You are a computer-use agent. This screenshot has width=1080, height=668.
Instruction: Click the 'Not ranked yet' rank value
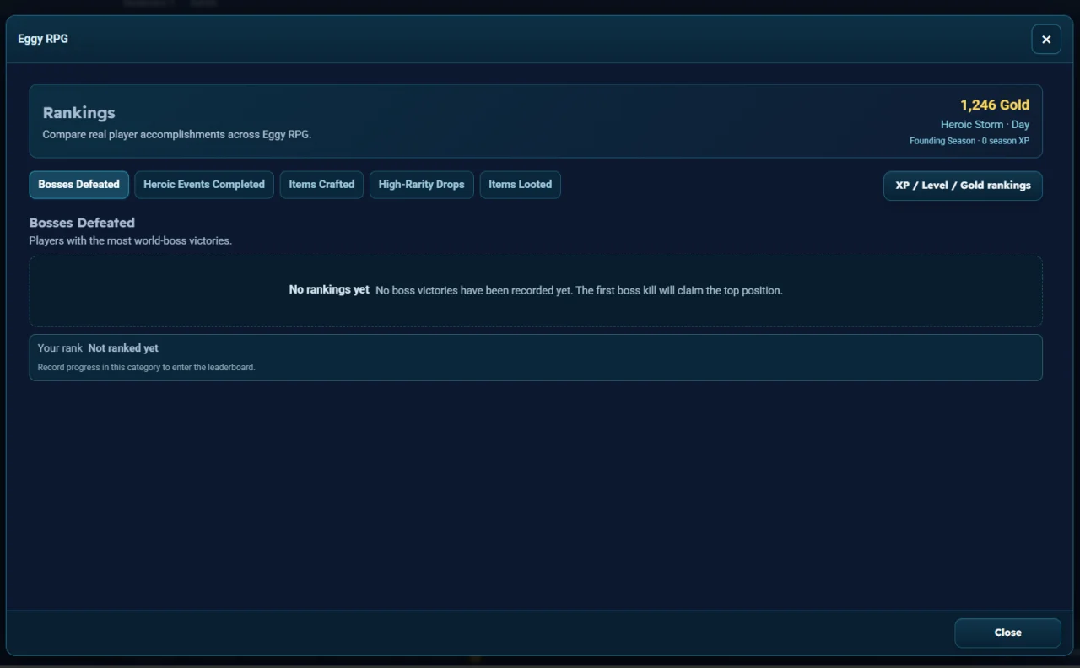coord(123,348)
